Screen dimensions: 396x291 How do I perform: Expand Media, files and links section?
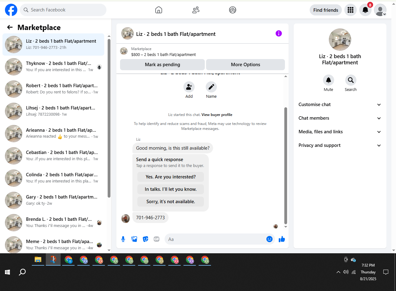coord(340,132)
